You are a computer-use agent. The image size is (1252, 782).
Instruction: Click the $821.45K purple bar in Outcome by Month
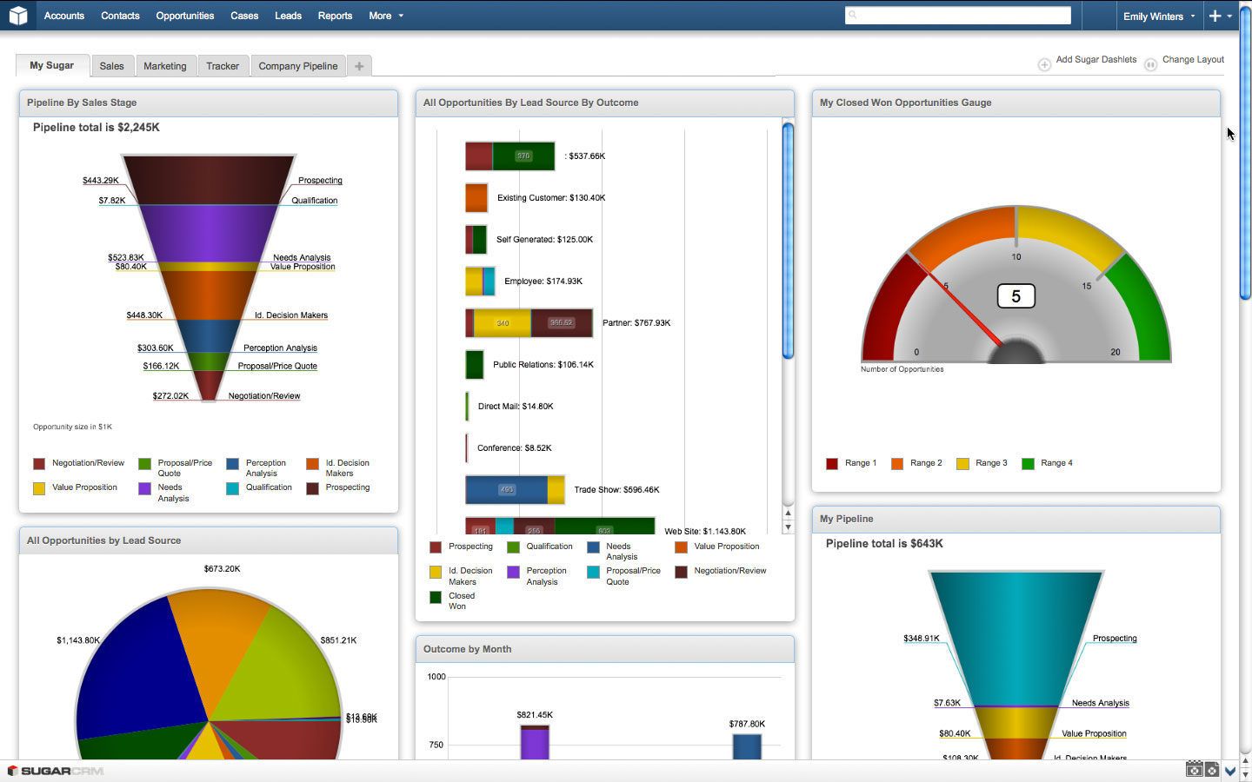535,742
